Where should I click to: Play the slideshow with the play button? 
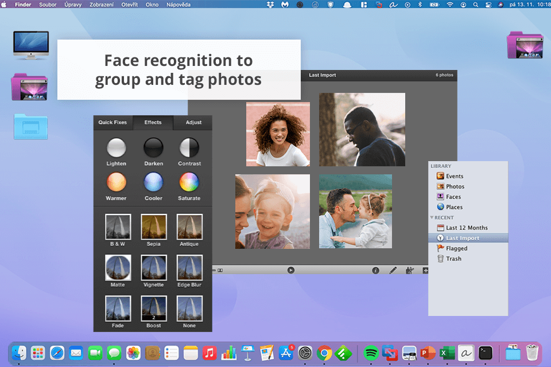coord(290,270)
